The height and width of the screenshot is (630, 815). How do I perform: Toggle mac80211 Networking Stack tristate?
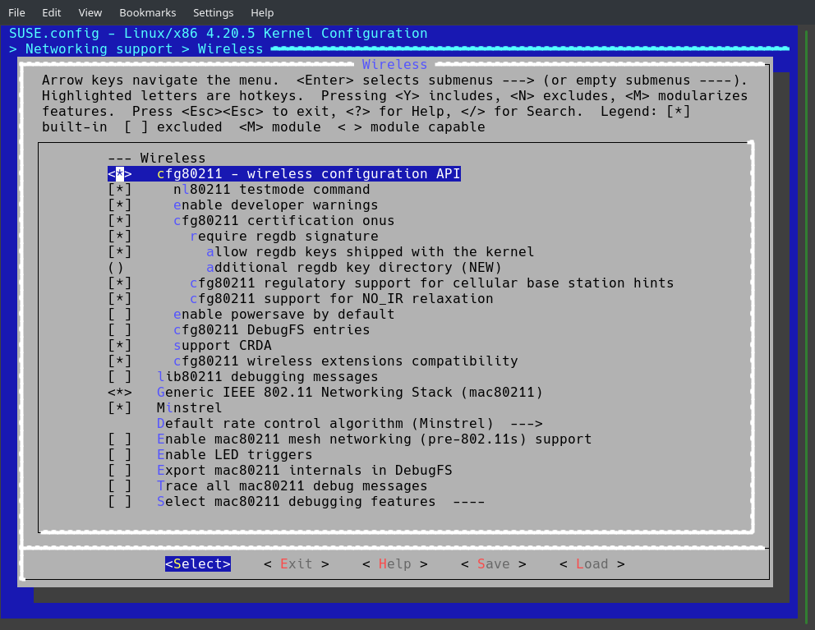[120, 392]
